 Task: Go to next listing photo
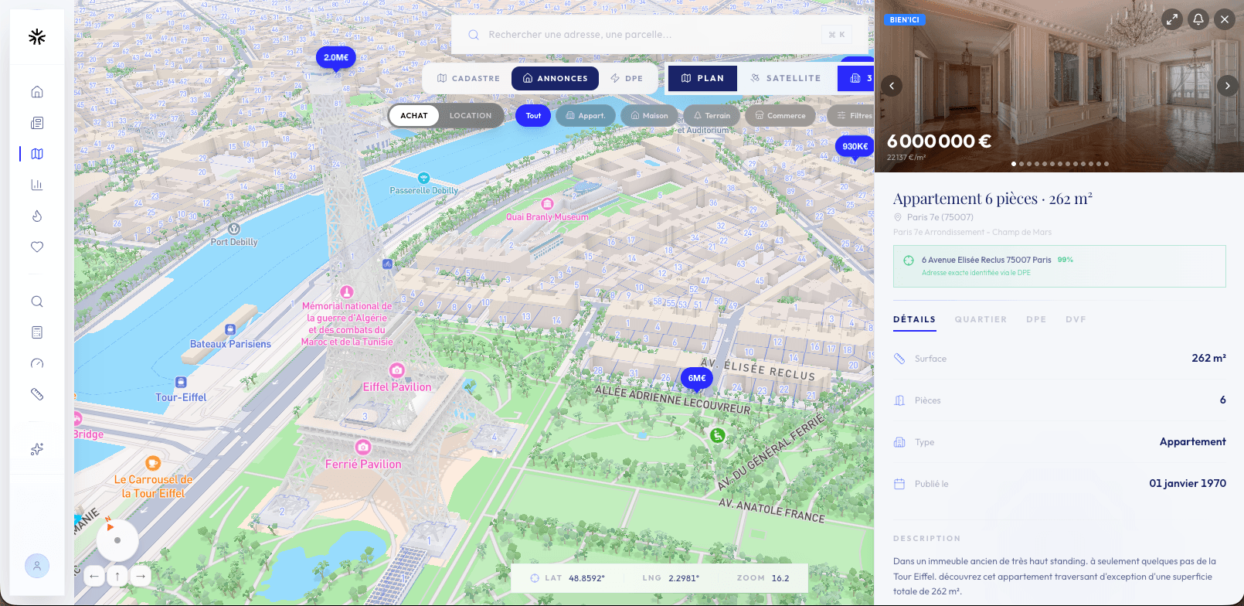click(x=1228, y=86)
